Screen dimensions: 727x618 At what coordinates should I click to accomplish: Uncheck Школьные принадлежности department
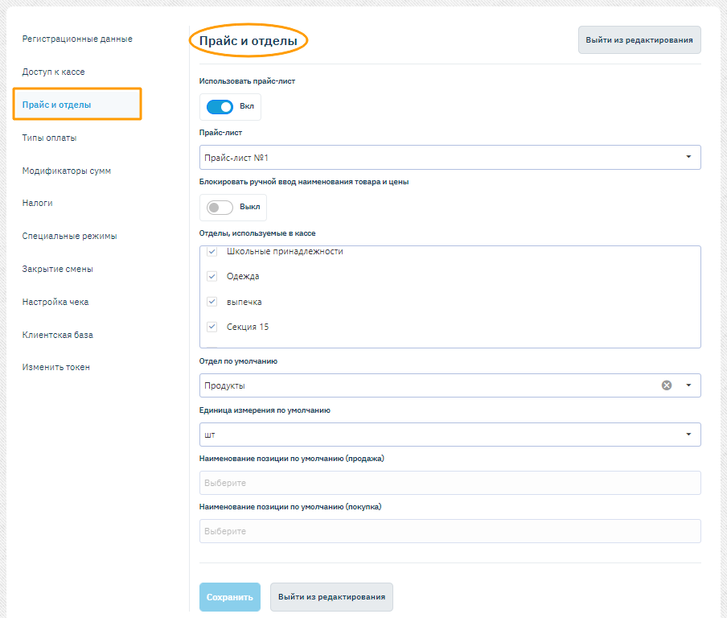pyautogui.click(x=212, y=252)
